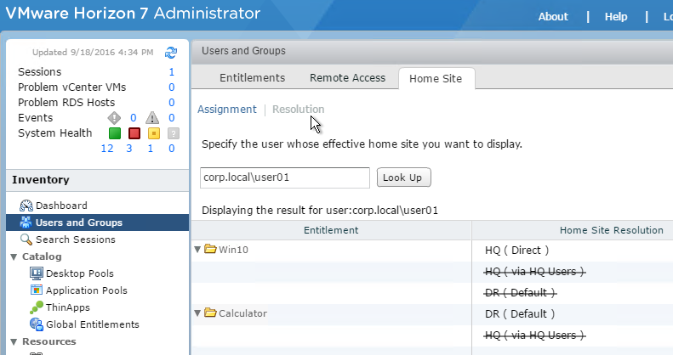Switch to the Entitlements tab
Image resolution: width=673 pixels, height=355 pixels.
(252, 77)
